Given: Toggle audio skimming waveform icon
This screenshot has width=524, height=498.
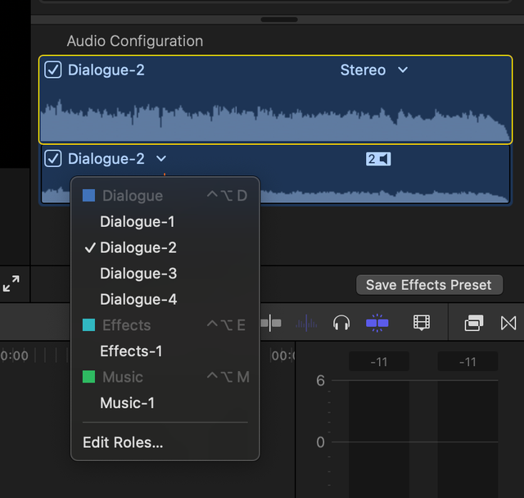Looking at the screenshot, I should pos(306,324).
